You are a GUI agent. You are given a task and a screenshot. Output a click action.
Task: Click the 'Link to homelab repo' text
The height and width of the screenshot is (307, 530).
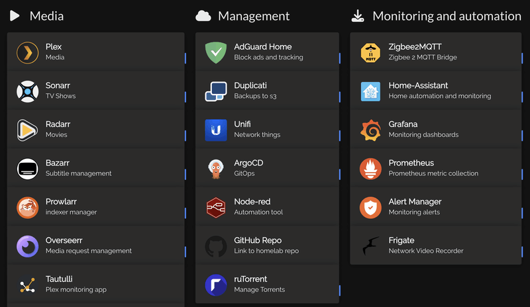tap(266, 251)
